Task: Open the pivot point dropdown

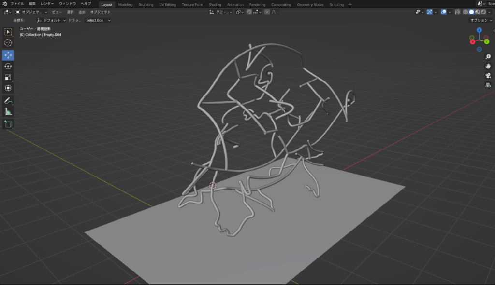Action: (x=240, y=12)
